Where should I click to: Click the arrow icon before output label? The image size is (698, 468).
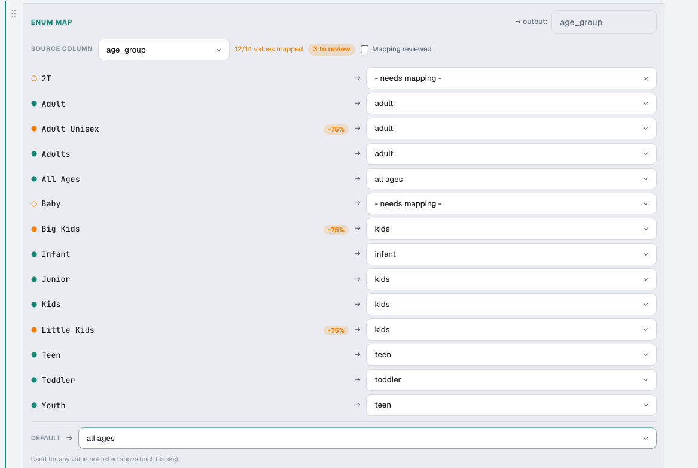[x=518, y=22]
